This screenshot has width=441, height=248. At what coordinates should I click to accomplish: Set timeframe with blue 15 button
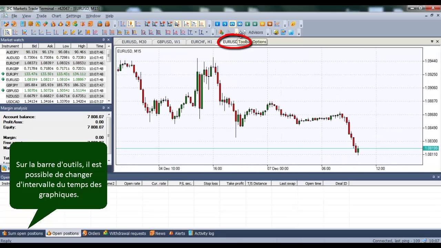[x=232, y=24]
